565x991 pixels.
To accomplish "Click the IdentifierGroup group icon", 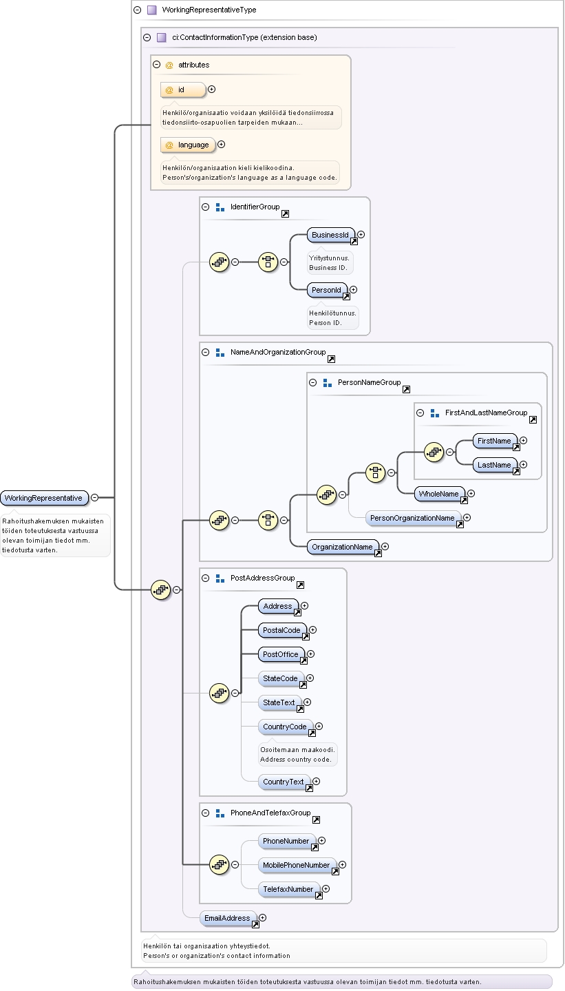I will (220, 207).
